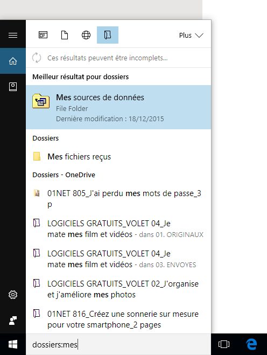Select the Folders filter icon

[x=108, y=35]
